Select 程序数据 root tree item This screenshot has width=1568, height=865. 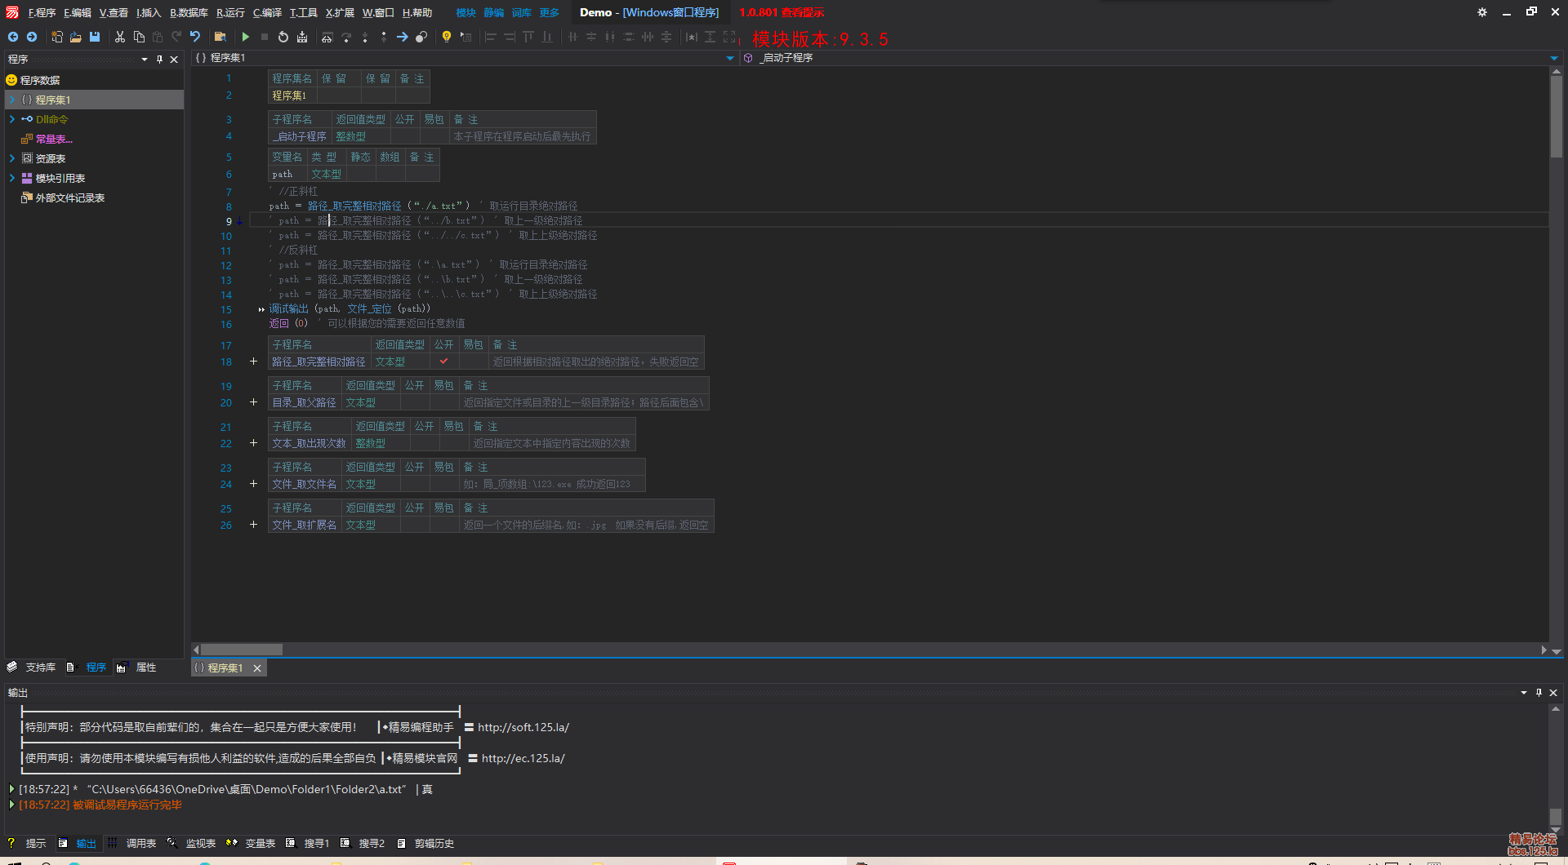(x=39, y=80)
